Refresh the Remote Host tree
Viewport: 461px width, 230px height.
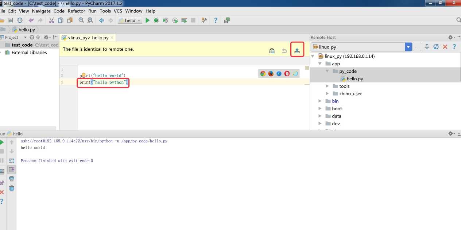pyautogui.click(x=436, y=47)
